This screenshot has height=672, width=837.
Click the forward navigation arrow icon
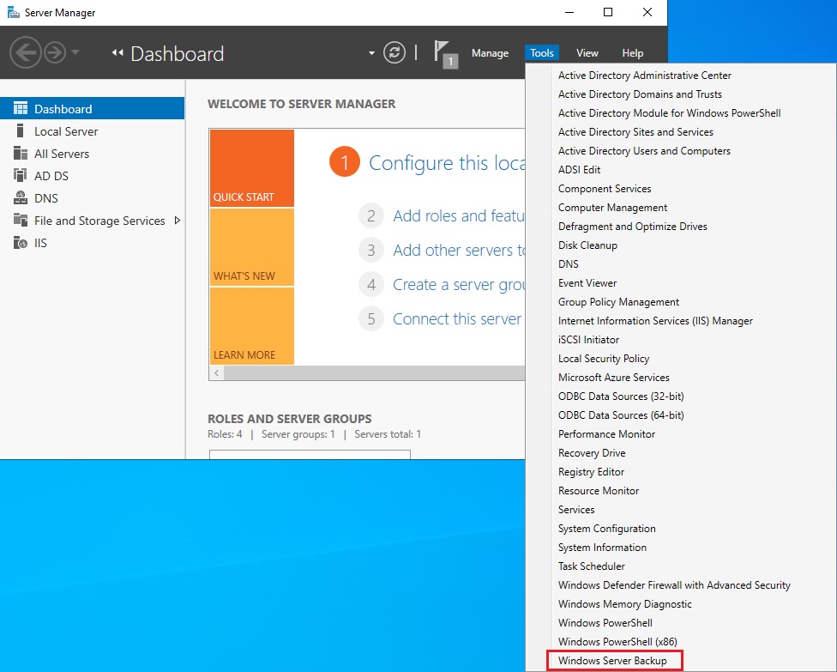55,53
